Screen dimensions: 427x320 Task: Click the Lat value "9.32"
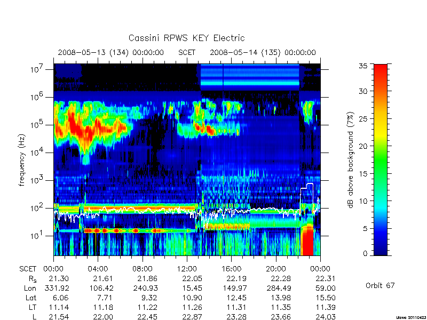pyautogui.click(x=150, y=298)
